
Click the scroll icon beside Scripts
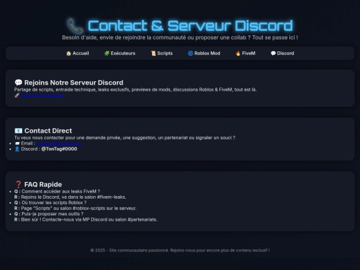point(153,53)
